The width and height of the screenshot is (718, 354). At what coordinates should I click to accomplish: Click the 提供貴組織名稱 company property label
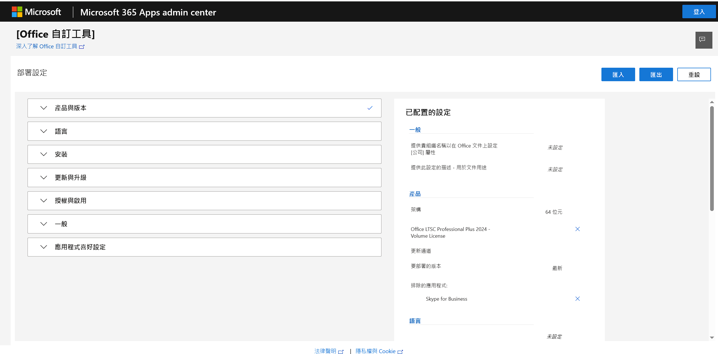[x=454, y=149]
